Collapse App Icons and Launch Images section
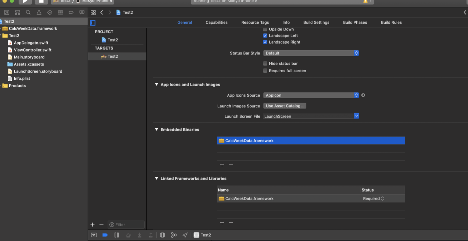Viewport: 468px width, 241px height. click(x=157, y=84)
